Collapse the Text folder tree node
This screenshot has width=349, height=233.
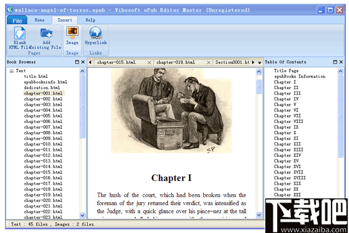[x=12, y=71]
